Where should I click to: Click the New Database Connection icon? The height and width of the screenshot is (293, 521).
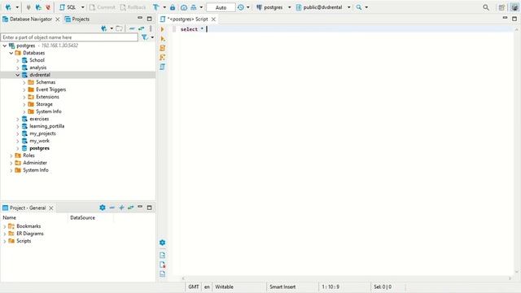click(x=9, y=7)
